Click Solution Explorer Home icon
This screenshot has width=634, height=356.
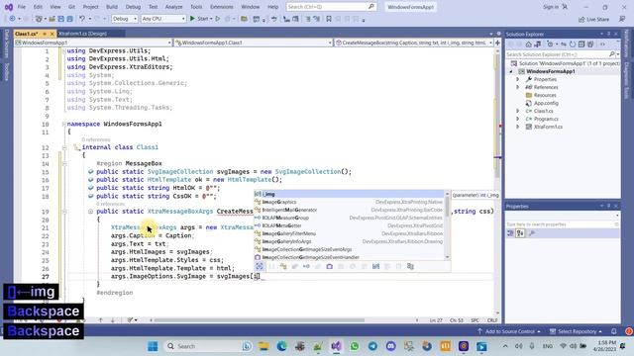point(528,44)
